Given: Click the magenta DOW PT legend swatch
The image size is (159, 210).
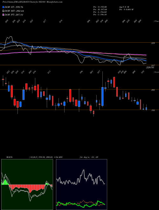Looking at the screenshot, I should 3,15.
